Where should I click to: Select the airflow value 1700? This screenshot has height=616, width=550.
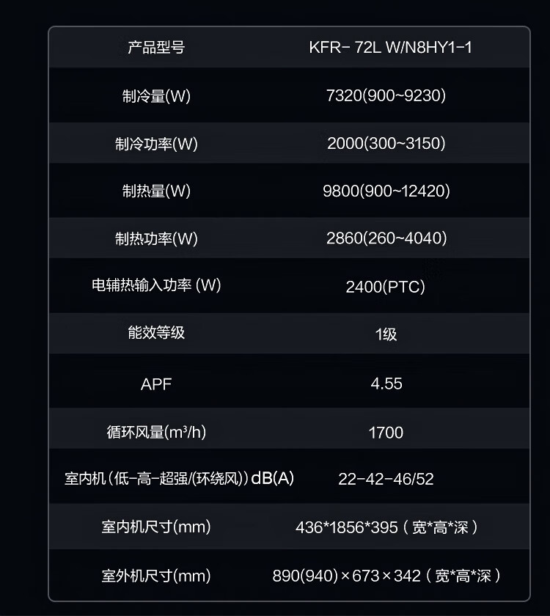click(x=386, y=433)
